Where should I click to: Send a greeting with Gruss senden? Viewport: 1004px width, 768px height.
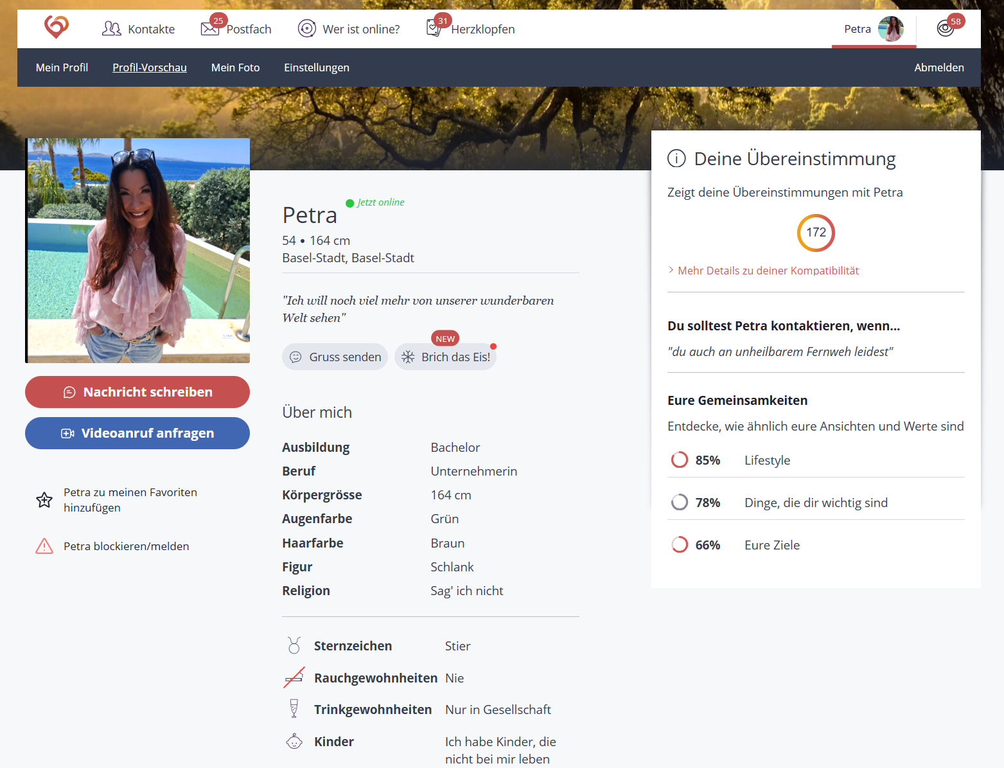click(335, 357)
